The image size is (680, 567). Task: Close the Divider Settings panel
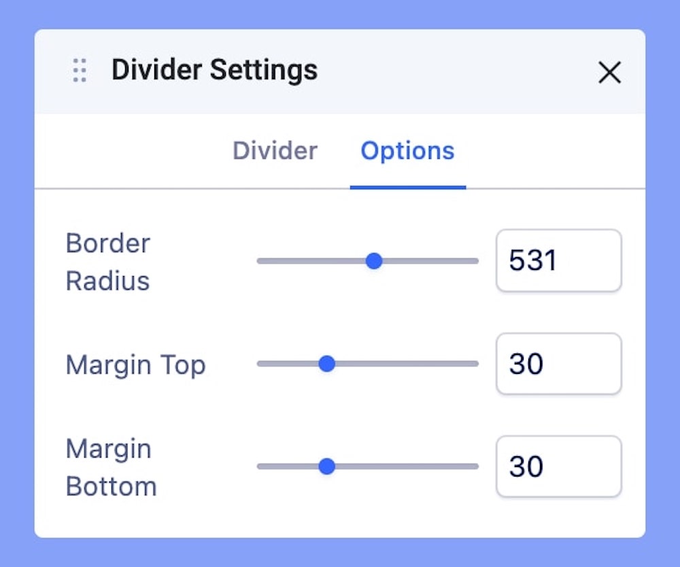(x=609, y=72)
